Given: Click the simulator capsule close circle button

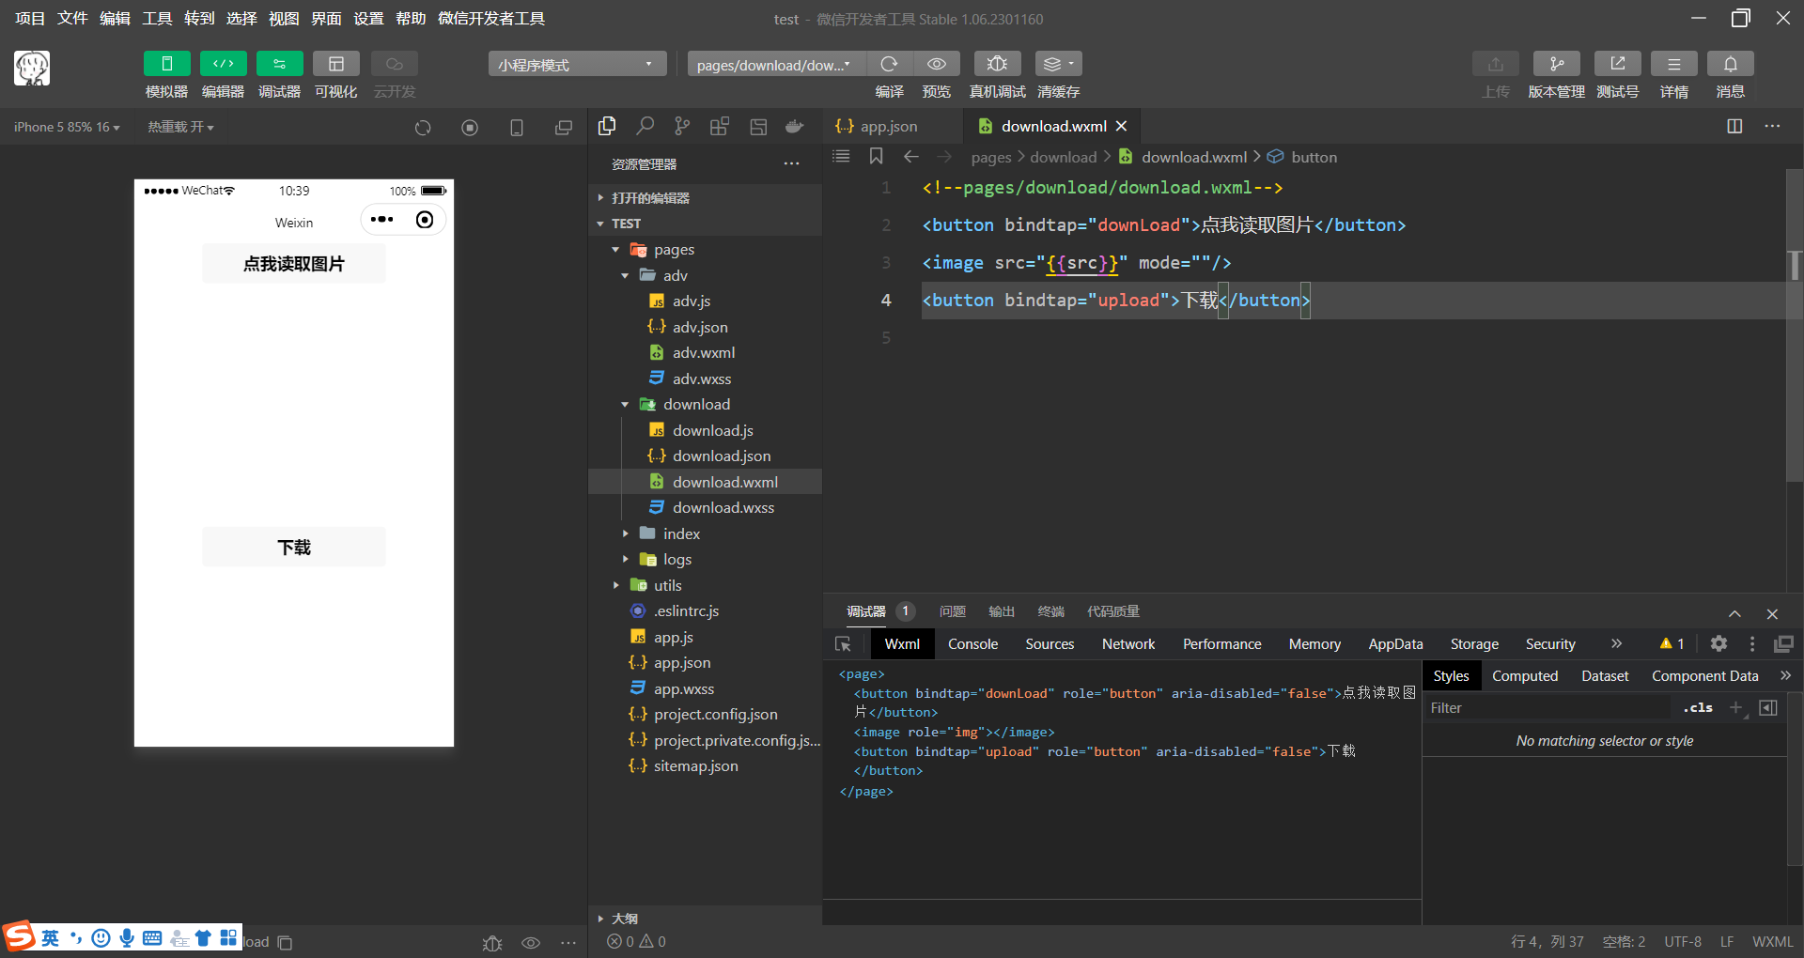Looking at the screenshot, I should (x=425, y=220).
